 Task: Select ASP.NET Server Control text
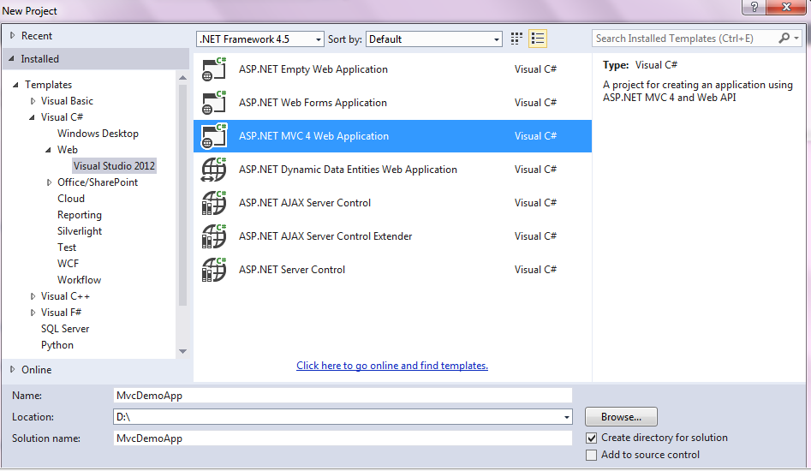point(292,270)
